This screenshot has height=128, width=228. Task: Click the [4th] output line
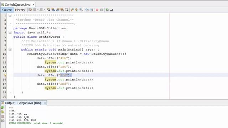[x=12, y=111]
